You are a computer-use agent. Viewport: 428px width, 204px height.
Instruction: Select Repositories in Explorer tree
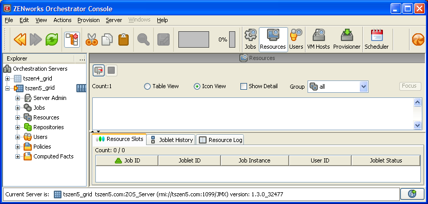[48, 127]
